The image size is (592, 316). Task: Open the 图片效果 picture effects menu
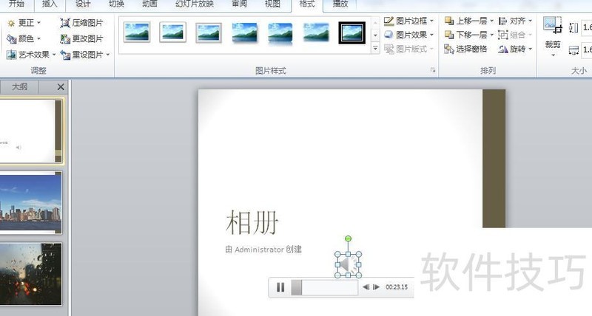pyautogui.click(x=409, y=35)
